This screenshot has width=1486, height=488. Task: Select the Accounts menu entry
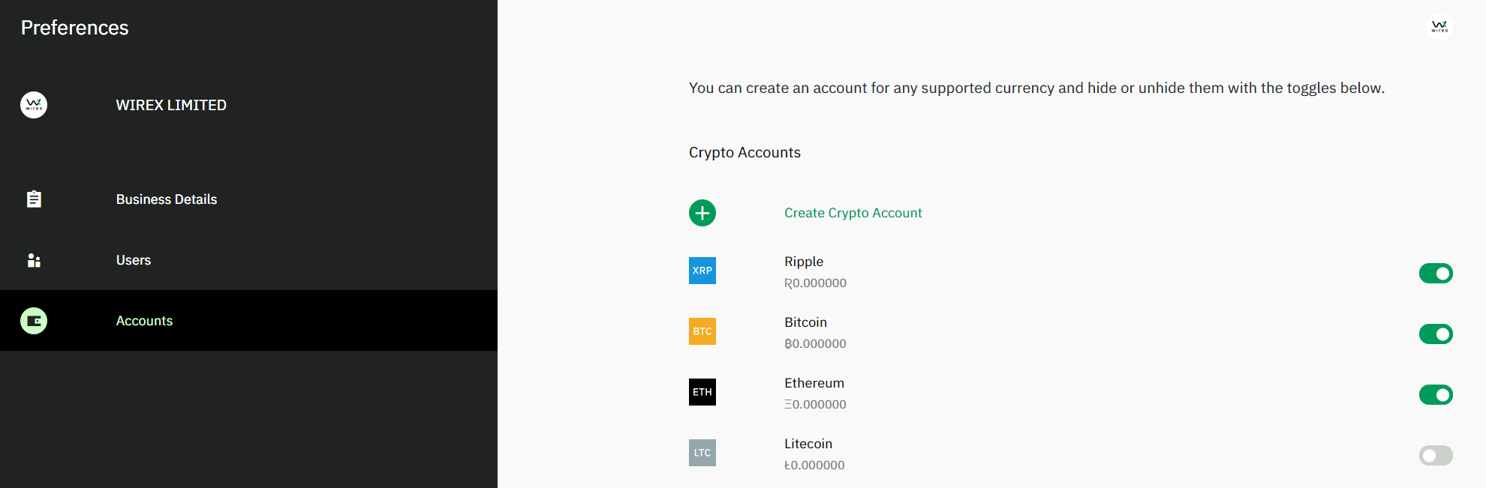click(248, 321)
